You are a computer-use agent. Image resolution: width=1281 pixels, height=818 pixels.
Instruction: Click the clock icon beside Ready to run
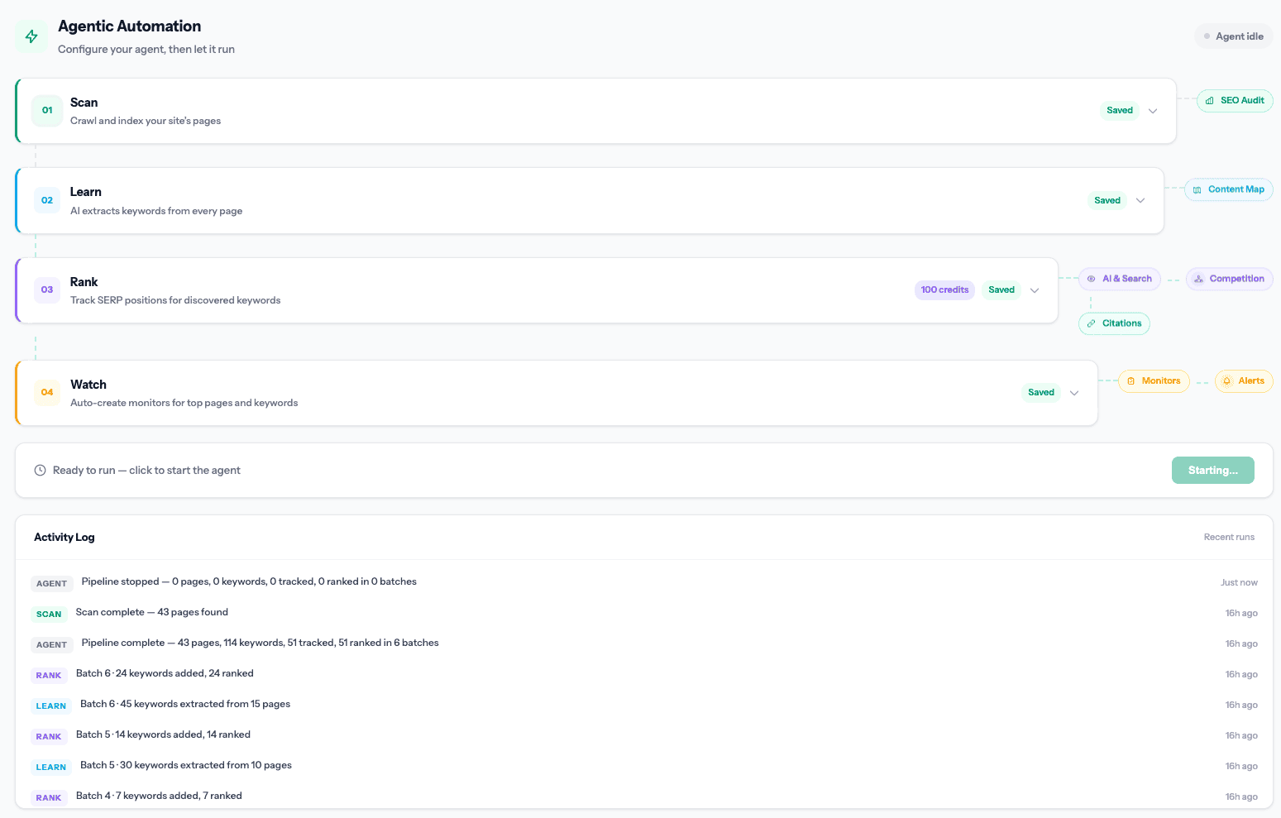tap(40, 470)
